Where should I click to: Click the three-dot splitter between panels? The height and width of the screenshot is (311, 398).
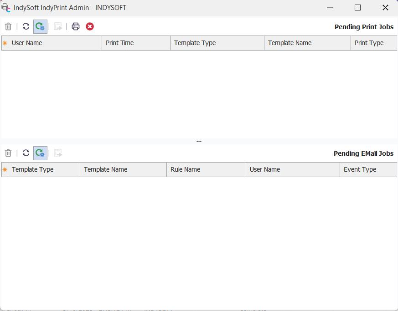pos(199,142)
